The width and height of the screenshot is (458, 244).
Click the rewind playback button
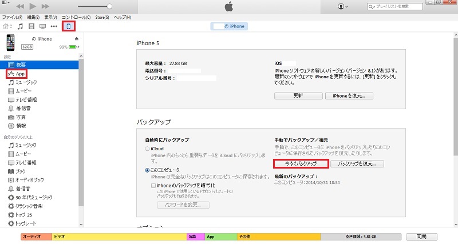tap(20, 6)
